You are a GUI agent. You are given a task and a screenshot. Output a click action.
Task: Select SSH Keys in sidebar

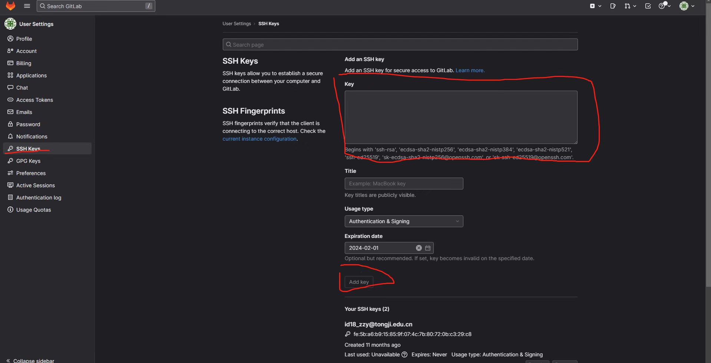point(47,148)
